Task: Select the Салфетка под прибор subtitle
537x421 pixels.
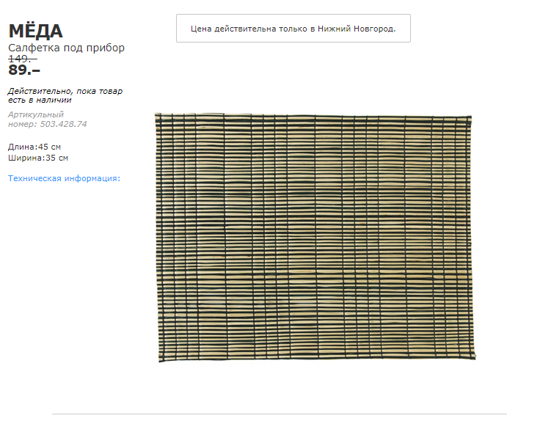Action: pos(67,48)
